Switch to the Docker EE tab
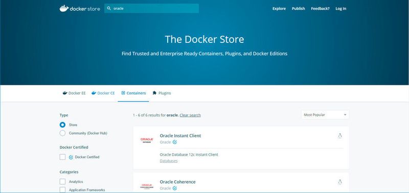This screenshot has height=193, width=409. coord(74,93)
